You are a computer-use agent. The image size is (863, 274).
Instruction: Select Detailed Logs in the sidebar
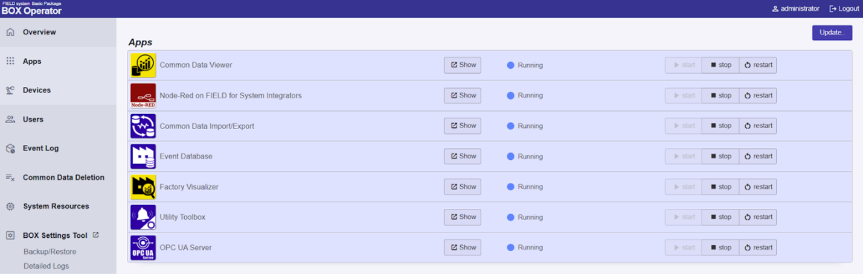coord(47,266)
